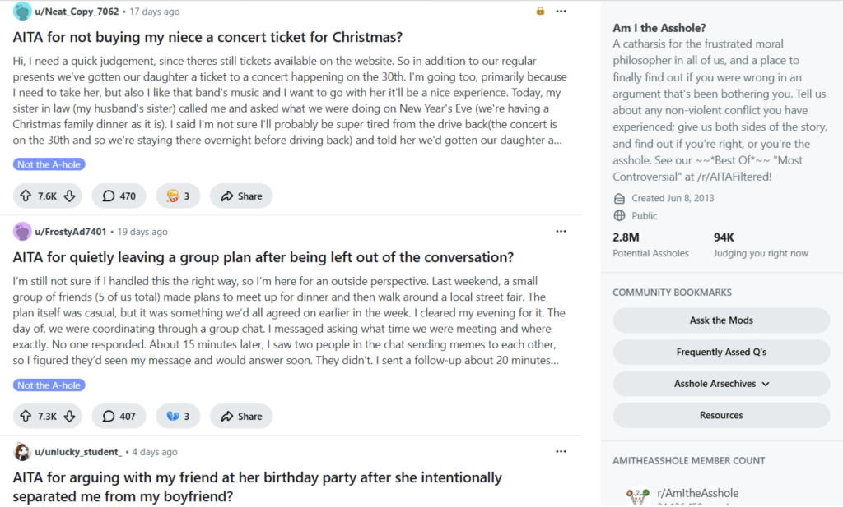Downvote the group plan post
The width and height of the screenshot is (843, 507).
point(70,417)
